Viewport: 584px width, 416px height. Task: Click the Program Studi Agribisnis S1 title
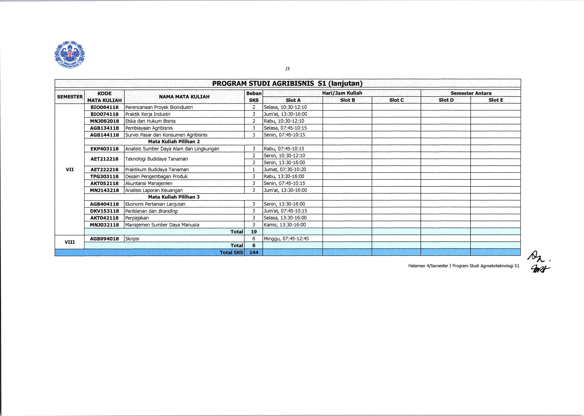[287, 83]
